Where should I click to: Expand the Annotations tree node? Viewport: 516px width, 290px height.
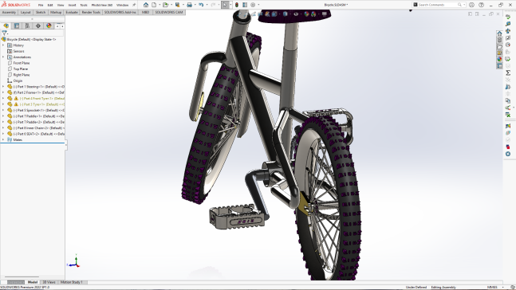(3, 57)
